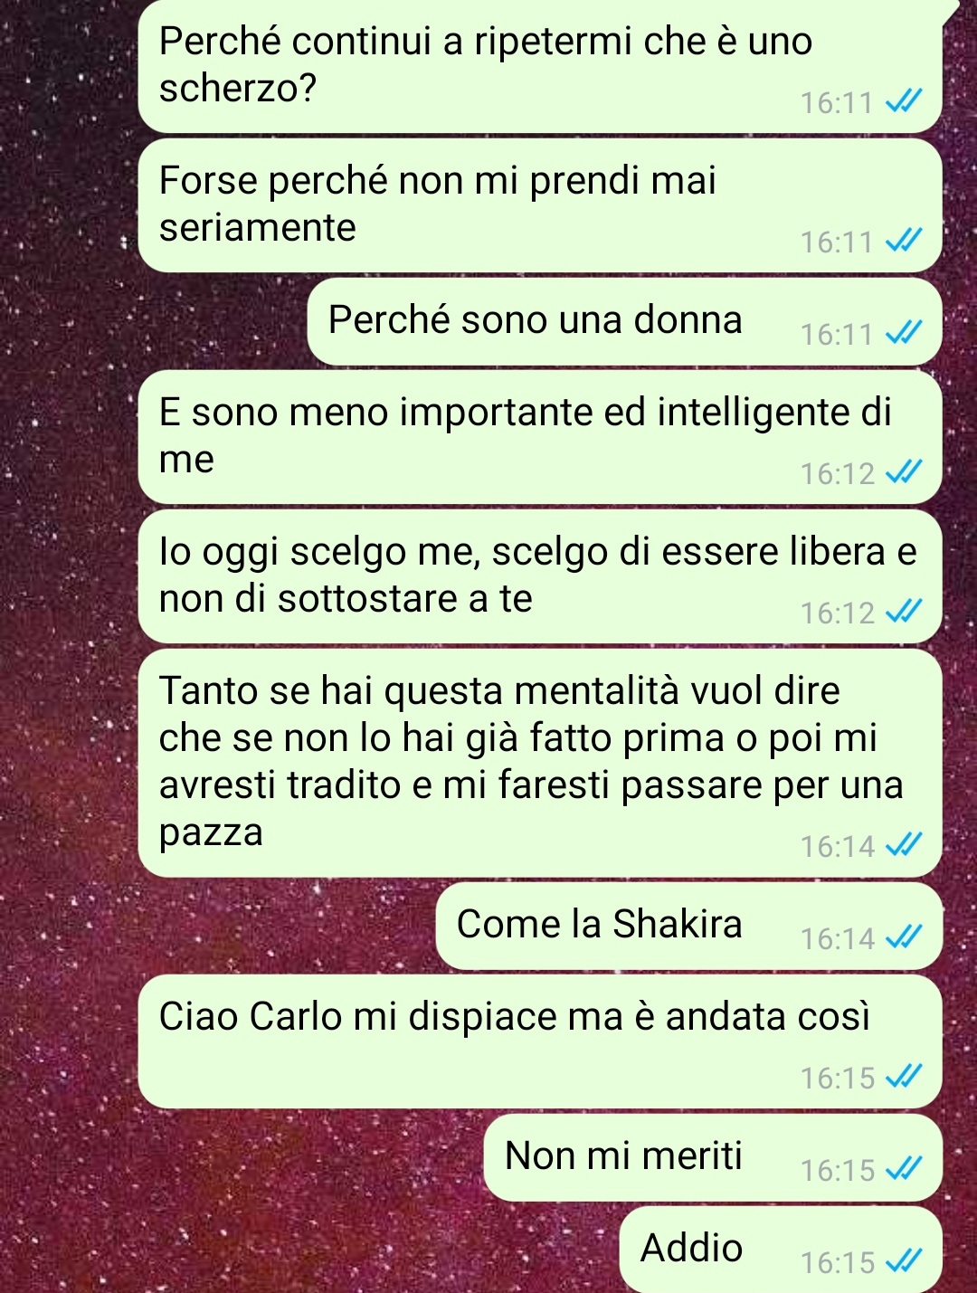
Task: Select the 'E sono meno importante' message
Action: point(540,437)
